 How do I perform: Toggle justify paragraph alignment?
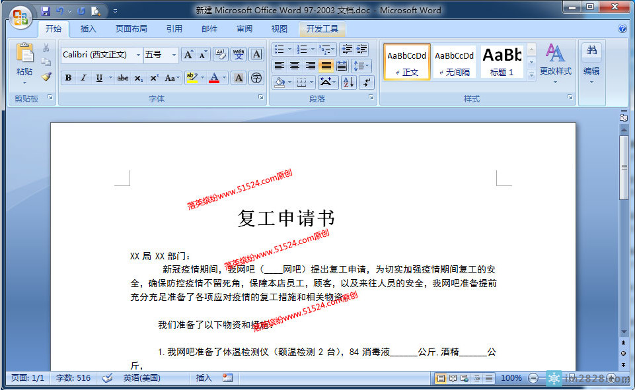point(326,66)
